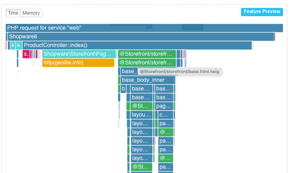Screen dimensions: 291x173
Task: Select the "pag…" blue bar
Action: click(164, 106)
